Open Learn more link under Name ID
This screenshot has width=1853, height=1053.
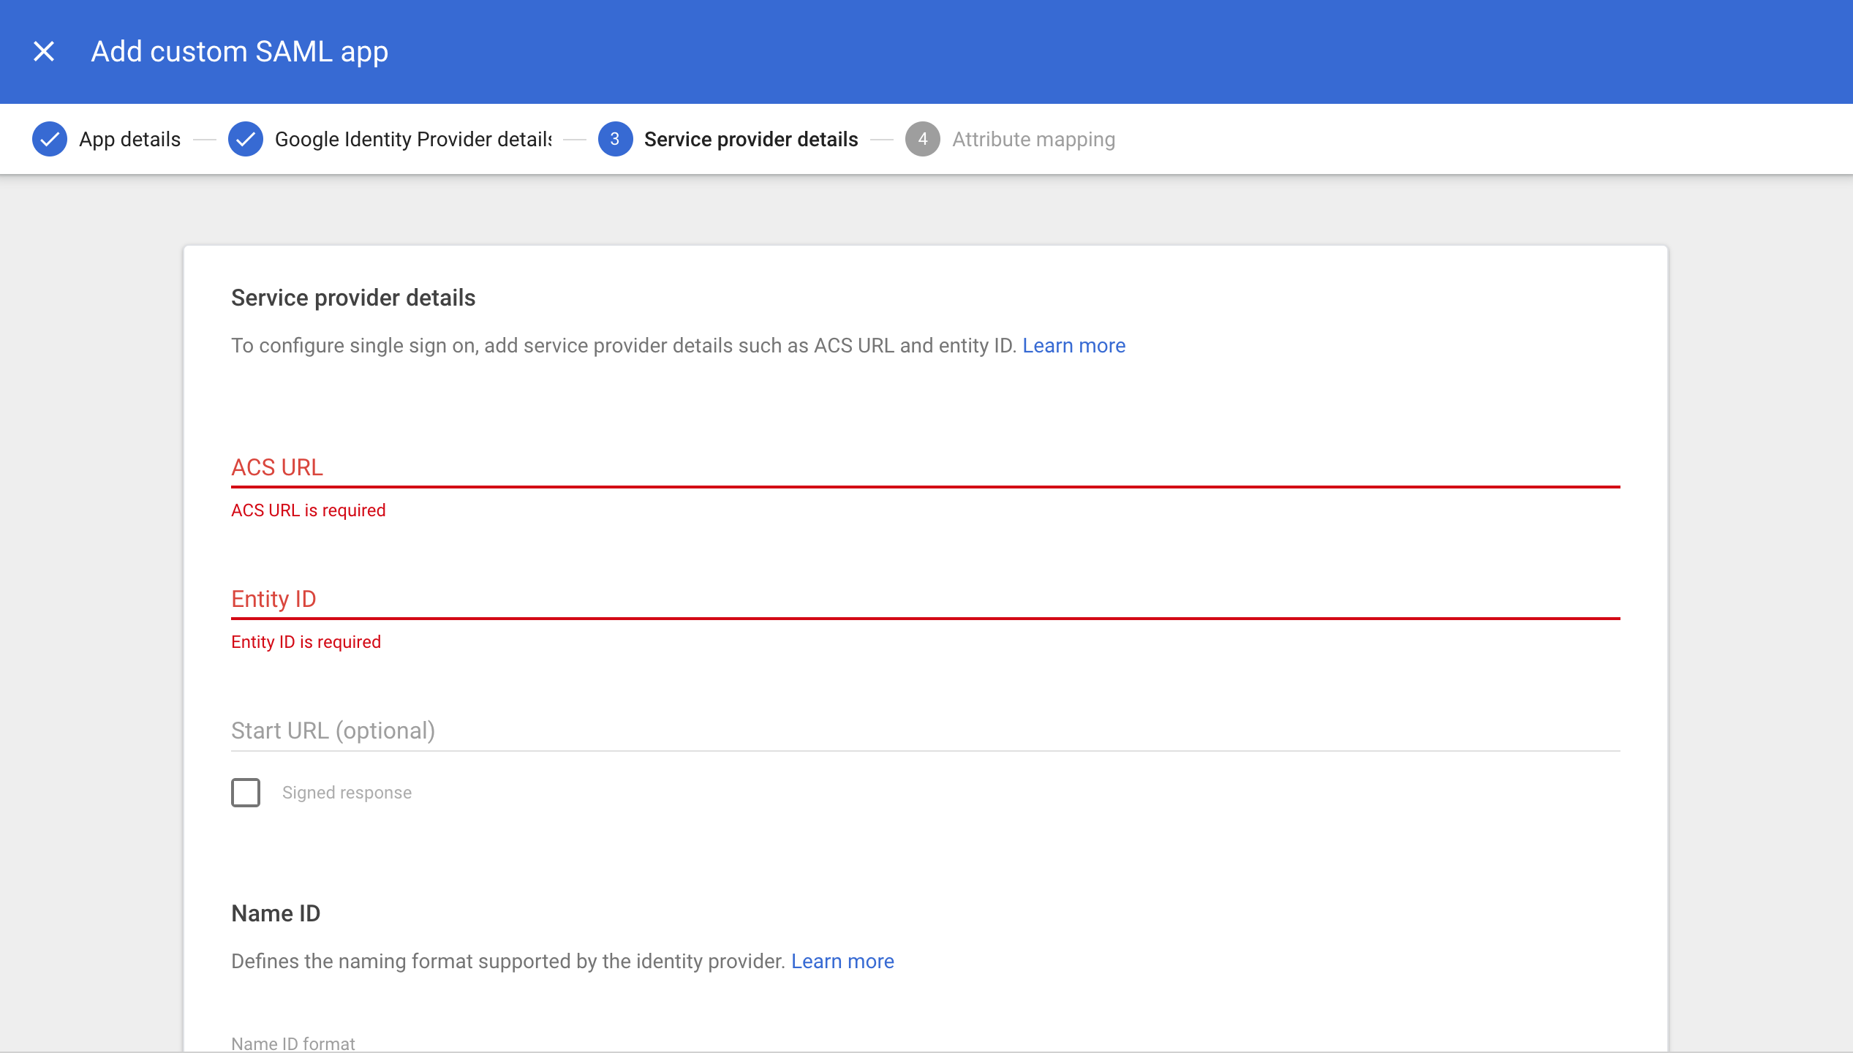(x=842, y=962)
